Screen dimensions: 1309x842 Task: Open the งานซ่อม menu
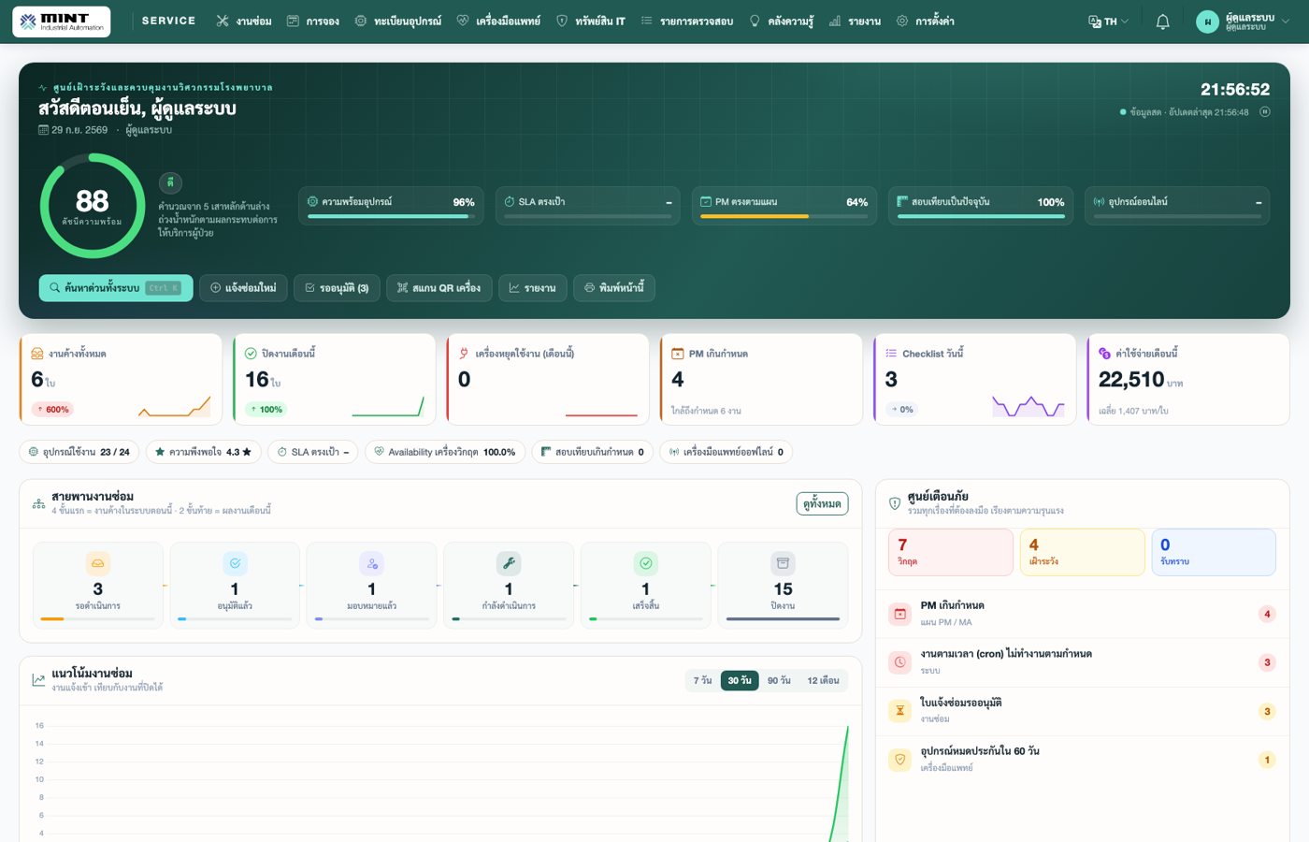click(x=244, y=22)
